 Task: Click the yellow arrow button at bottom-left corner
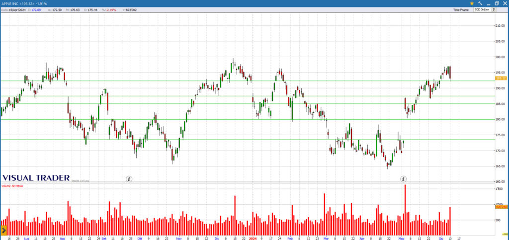coord(3,231)
